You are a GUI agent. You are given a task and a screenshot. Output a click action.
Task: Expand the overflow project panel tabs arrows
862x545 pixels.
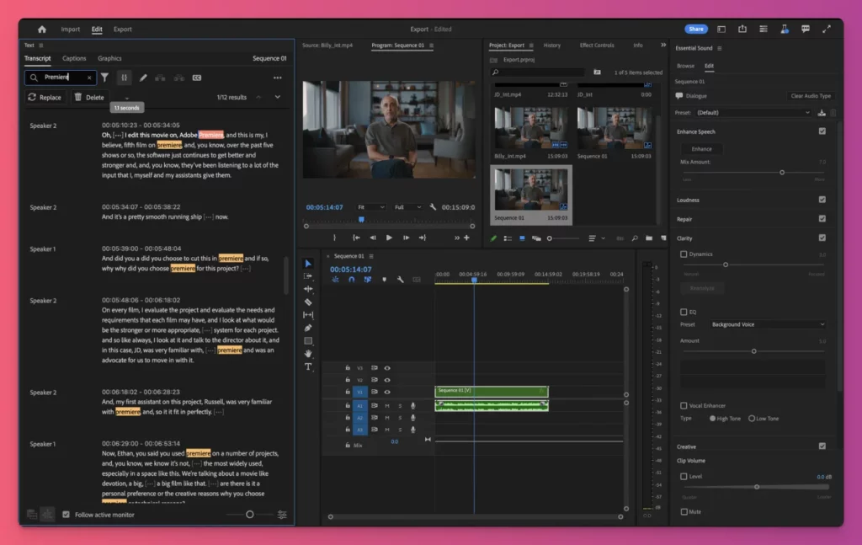click(x=663, y=45)
